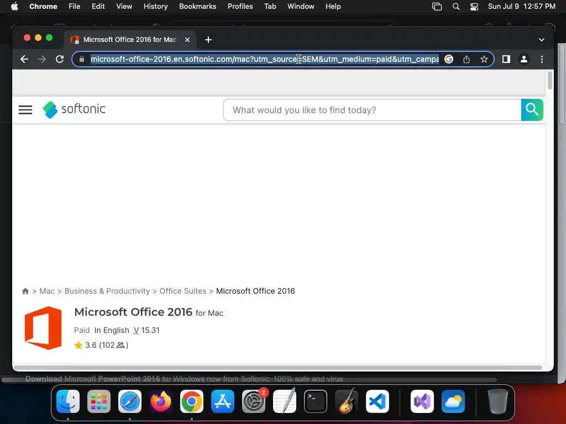Launch Safari from dock
The image size is (566, 424).
pos(130,401)
